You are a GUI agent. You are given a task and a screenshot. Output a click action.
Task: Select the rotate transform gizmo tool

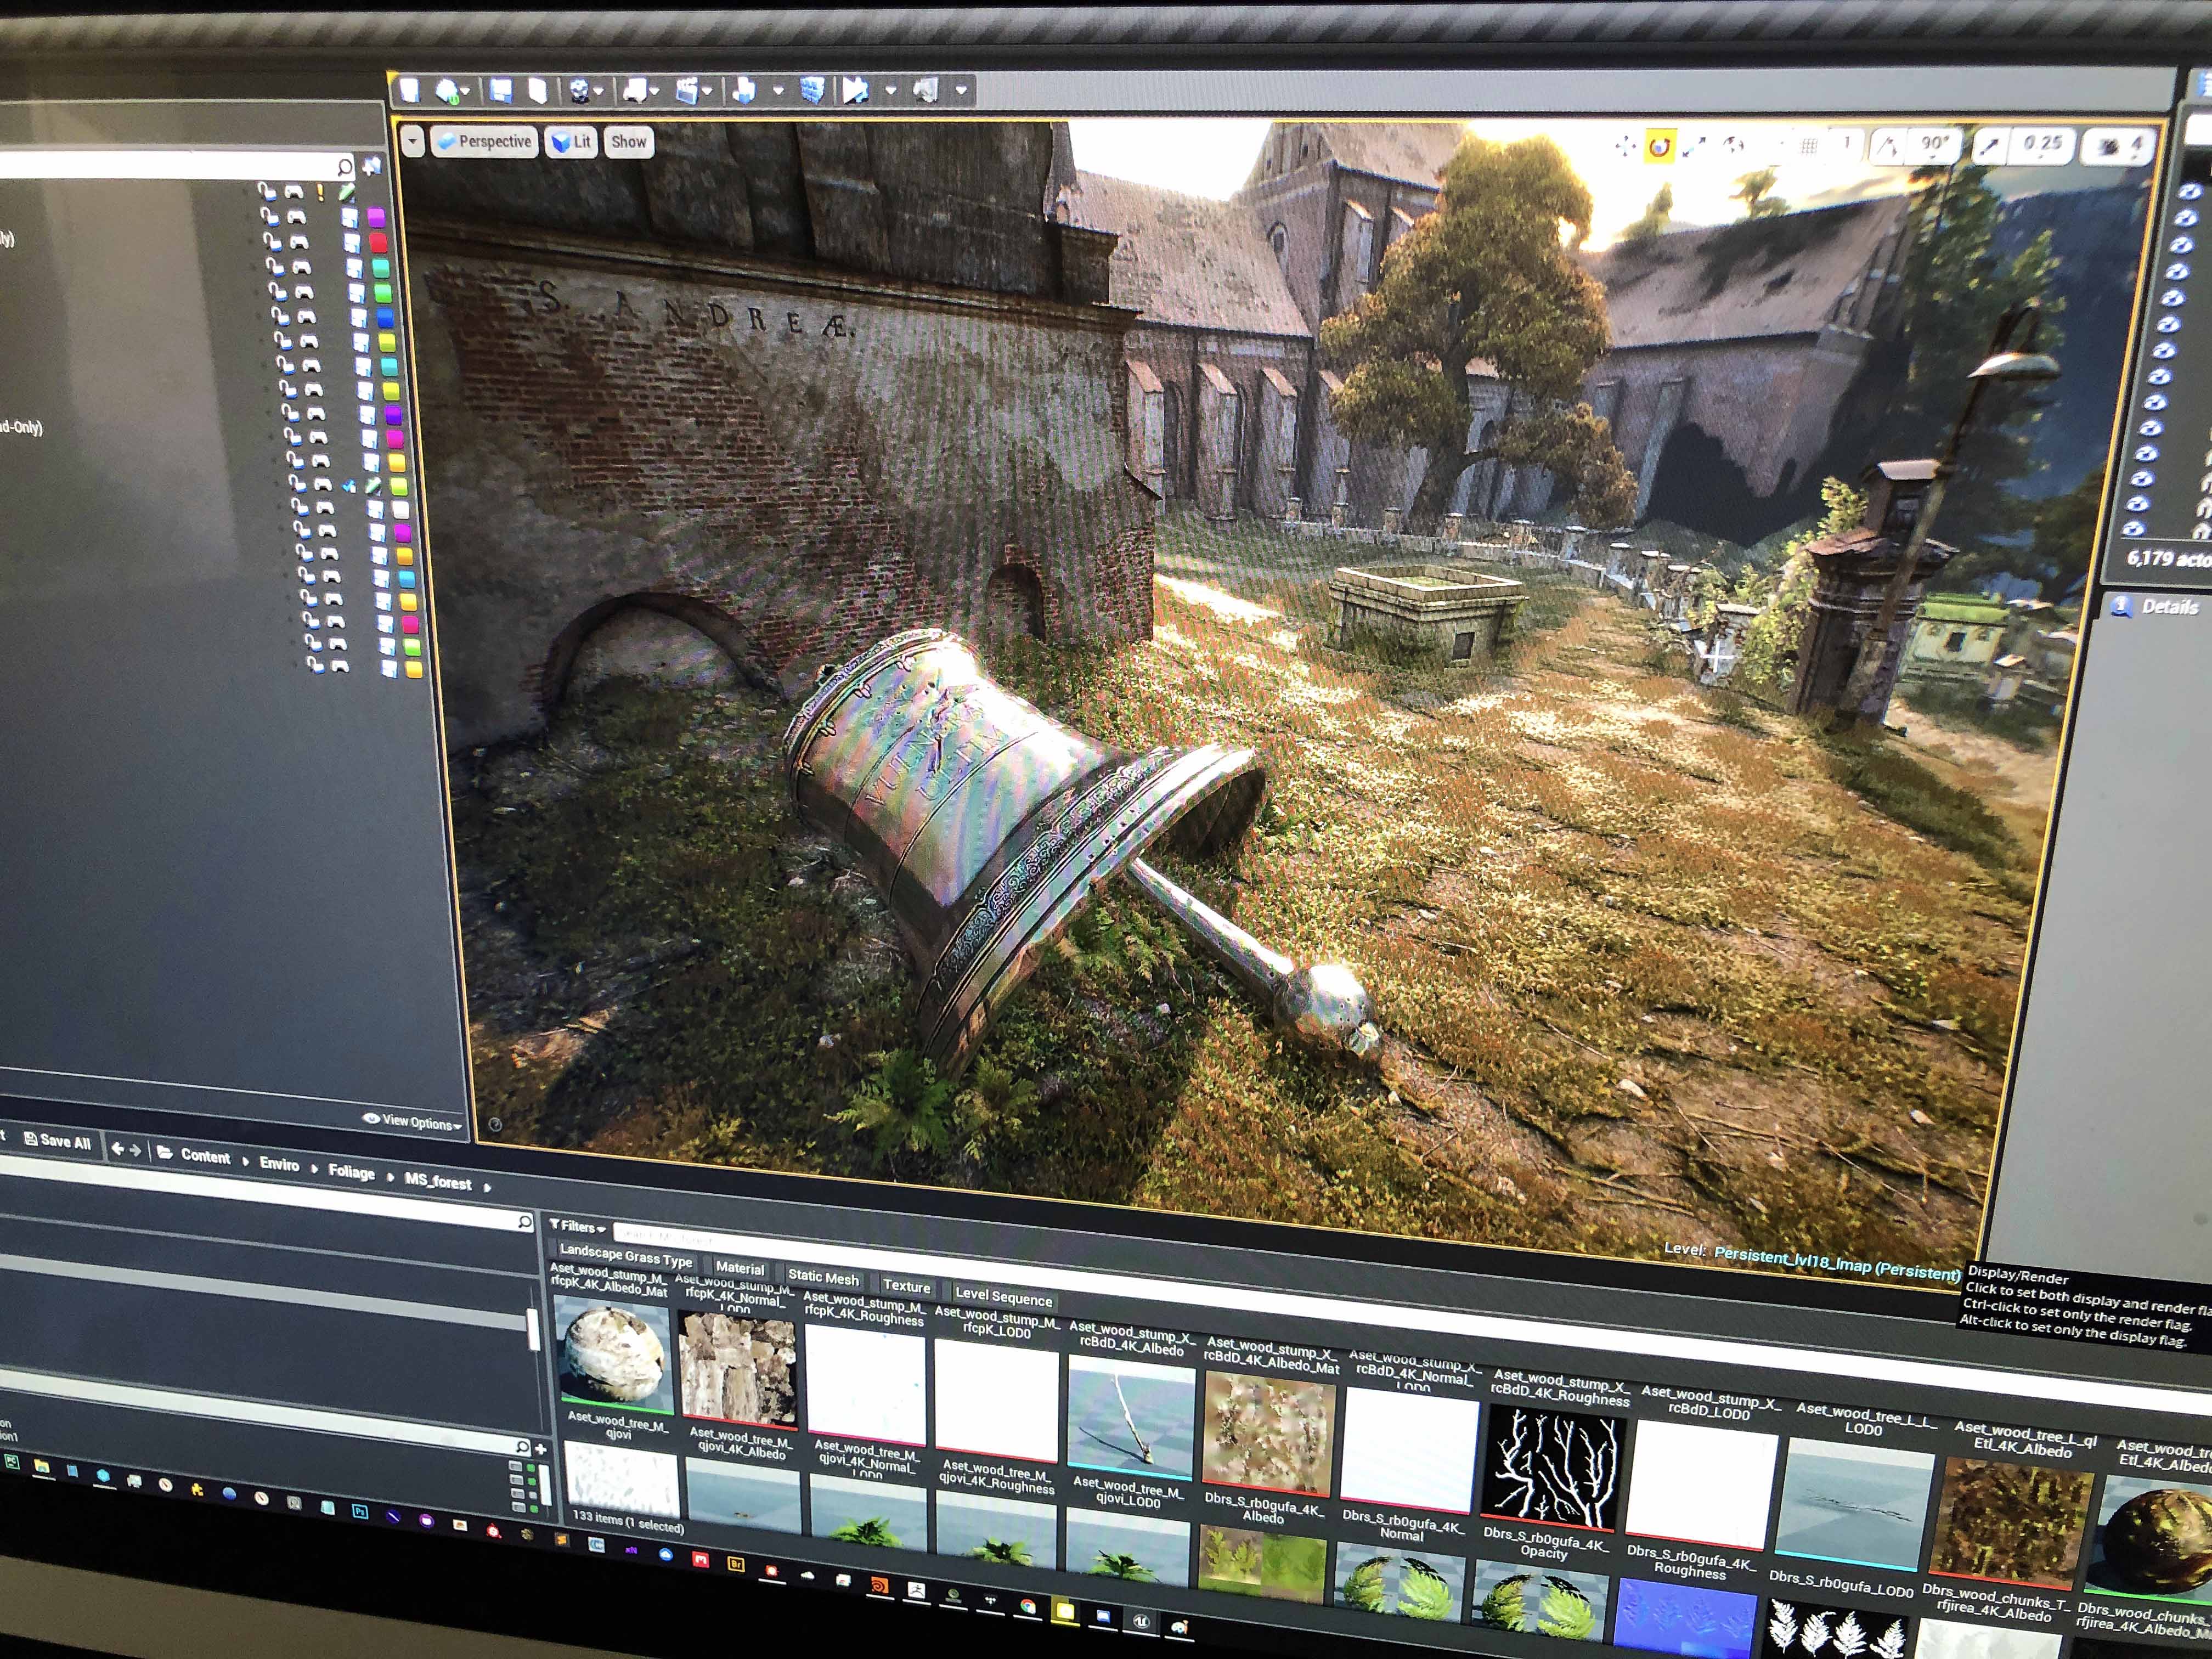tap(1660, 148)
